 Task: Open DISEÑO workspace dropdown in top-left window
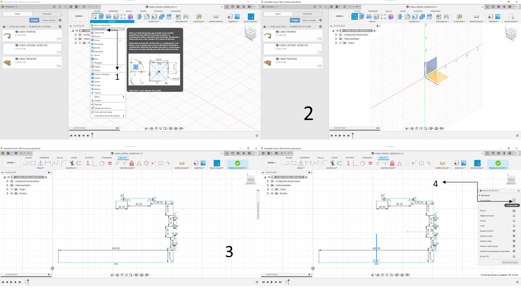pyautogui.click(x=79, y=16)
